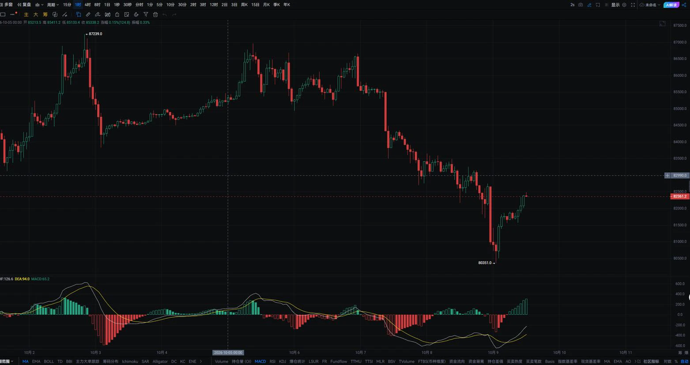Enter fullscreen chart mode
The width and height of the screenshot is (690, 365).
click(633, 4)
